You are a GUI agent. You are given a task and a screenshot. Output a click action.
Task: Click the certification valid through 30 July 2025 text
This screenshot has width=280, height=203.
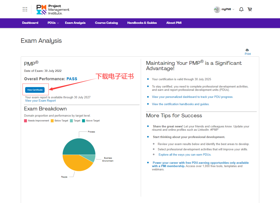[x=181, y=79]
